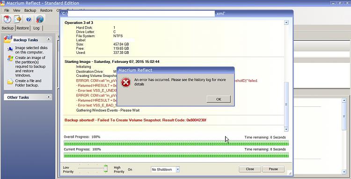Click the image selected disks icon
Screen dimensions: 351x179
[10, 49]
